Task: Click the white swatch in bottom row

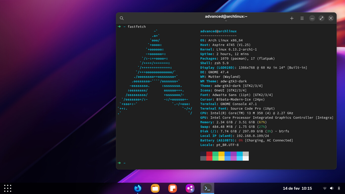Action: [x=246, y=158]
